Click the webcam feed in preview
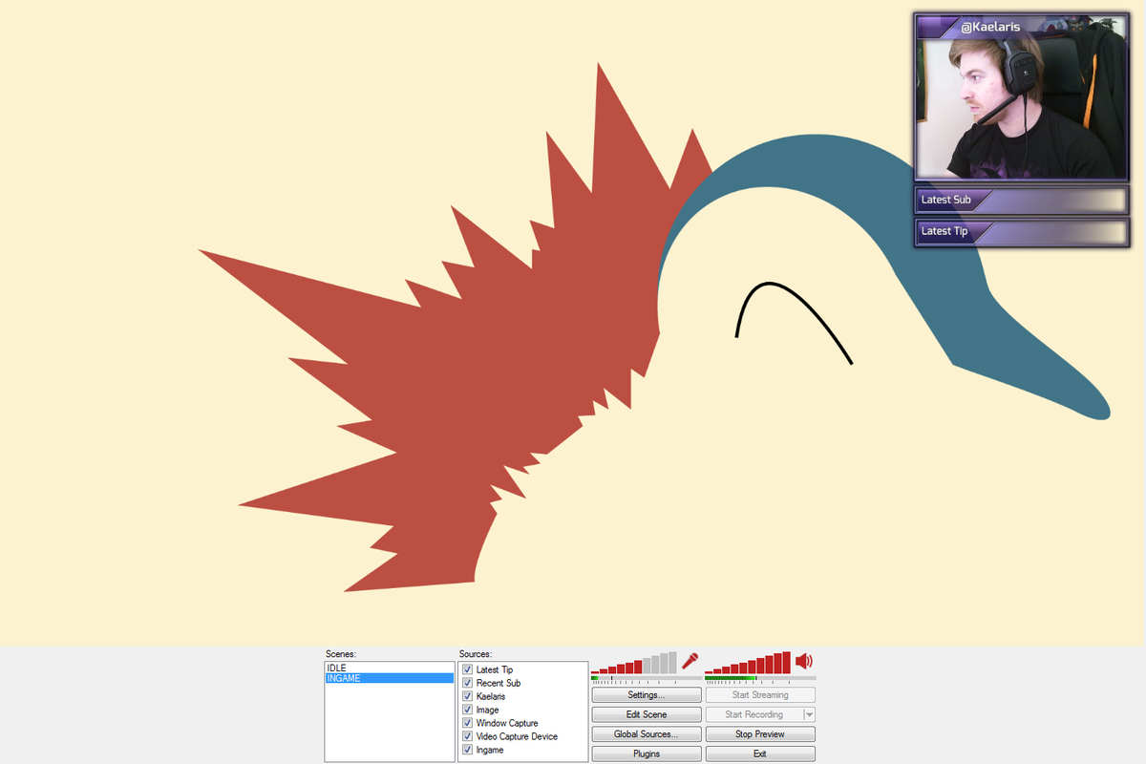The image size is (1146, 764). pyautogui.click(x=1021, y=107)
